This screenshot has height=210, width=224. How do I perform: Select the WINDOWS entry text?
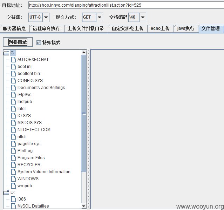[x=28, y=178]
